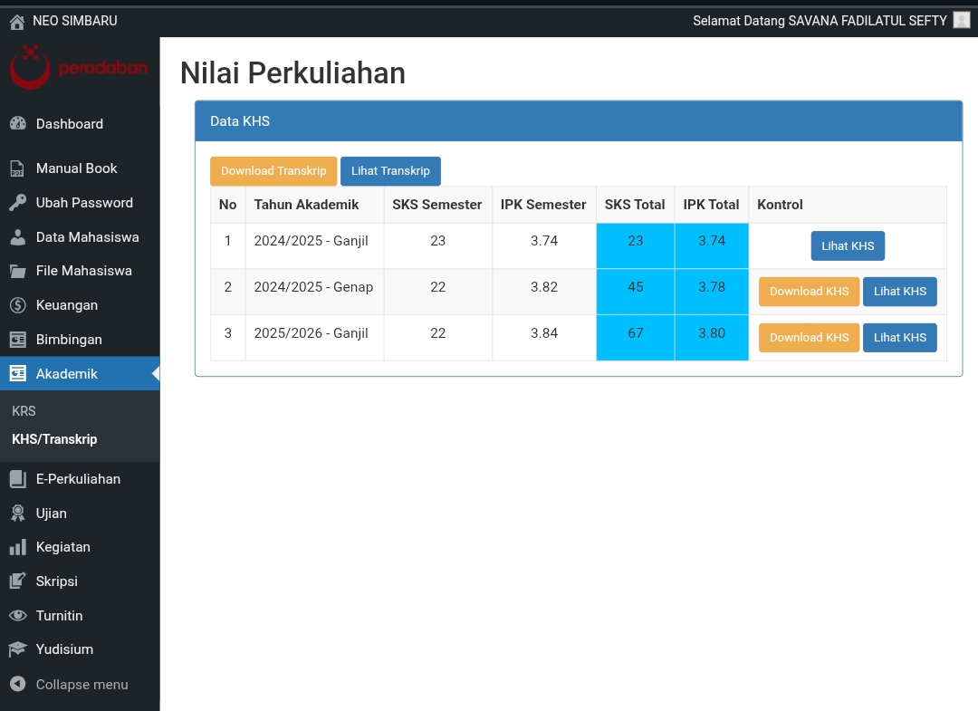Open Data Mahasiswa section

click(80, 237)
